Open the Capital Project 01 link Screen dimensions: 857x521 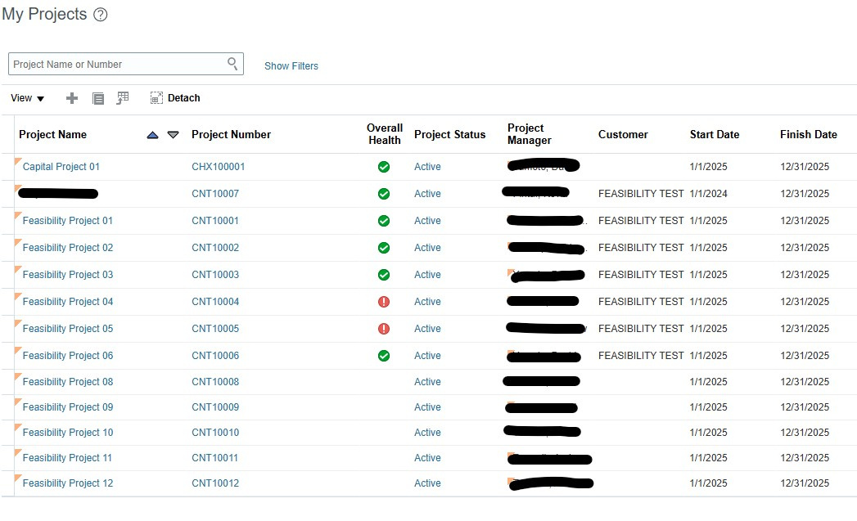(61, 167)
